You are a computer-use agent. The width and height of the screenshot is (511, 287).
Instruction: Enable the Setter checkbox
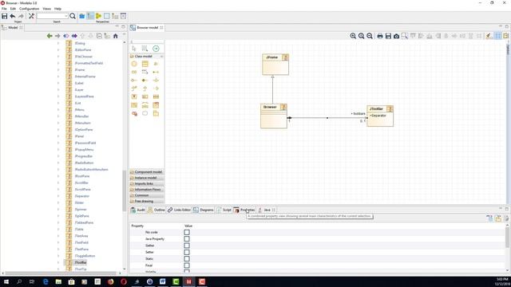pos(187,252)
